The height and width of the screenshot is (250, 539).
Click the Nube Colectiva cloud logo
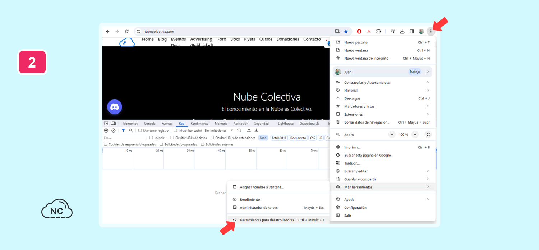[127, 42]
